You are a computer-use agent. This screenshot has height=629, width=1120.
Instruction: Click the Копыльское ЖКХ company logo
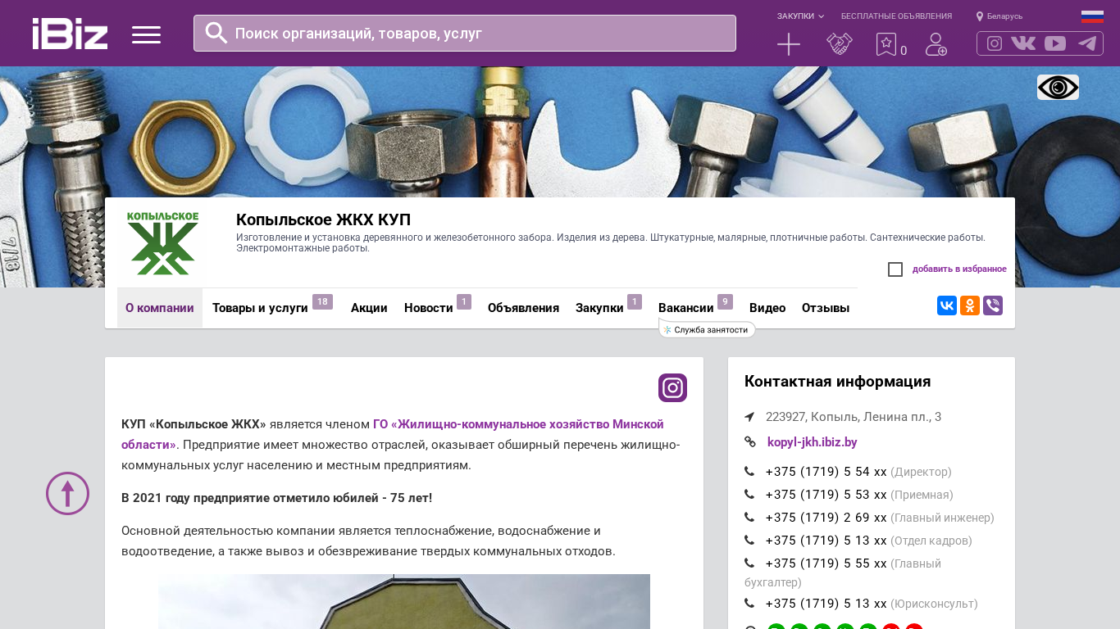(x=162, y=243)
